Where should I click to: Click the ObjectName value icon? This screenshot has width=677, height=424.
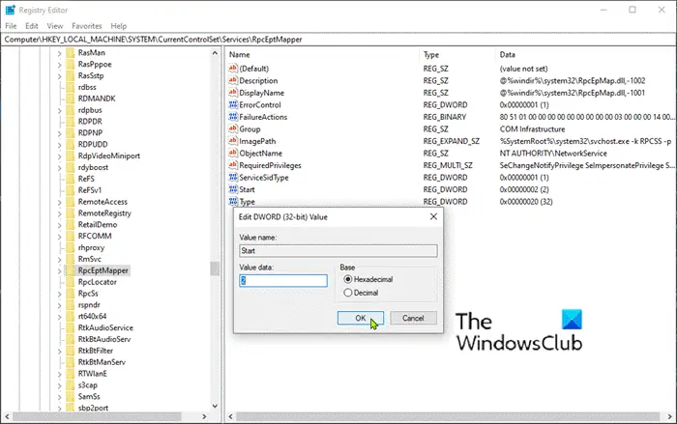(x=233, y=153)
